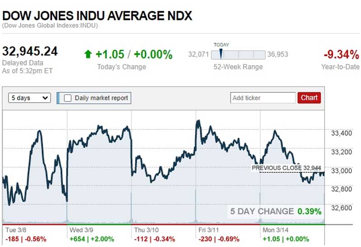This screenshot has height=247, width=361.
Task: Click the Add ticker input field
Action: pyautogui.click(x=263, y=98)
